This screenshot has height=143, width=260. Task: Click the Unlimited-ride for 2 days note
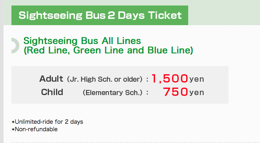(47, 122)
